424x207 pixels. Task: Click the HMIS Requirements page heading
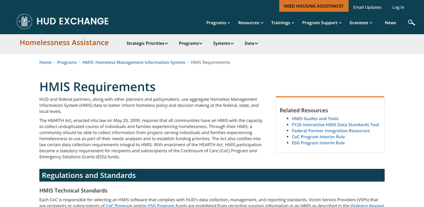coord(98,87)
